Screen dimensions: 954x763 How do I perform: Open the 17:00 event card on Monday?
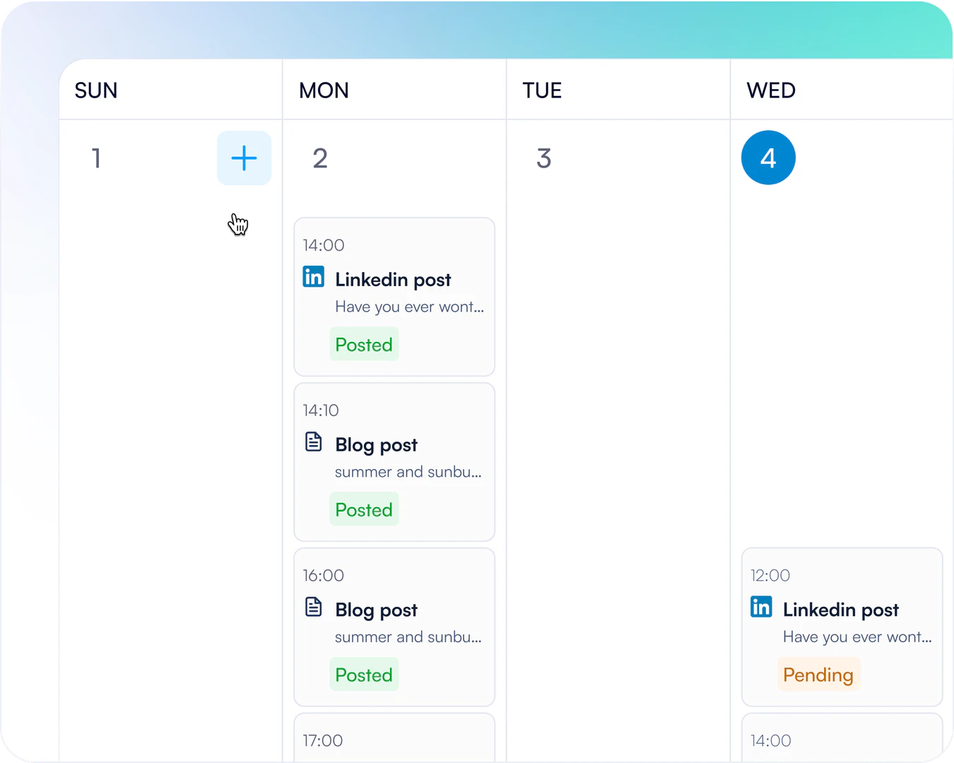click(x=394, y=740)
